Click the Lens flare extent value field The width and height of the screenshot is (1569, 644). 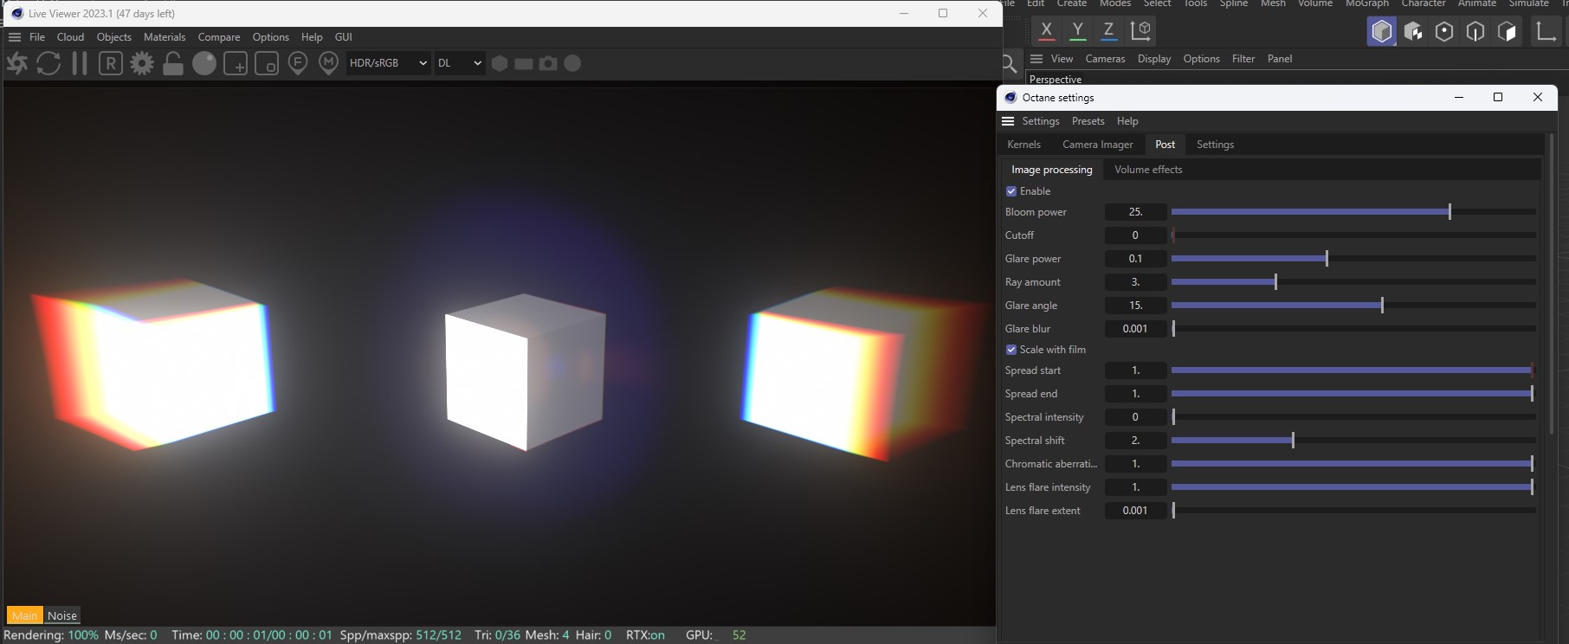[x=1135, y=511]
